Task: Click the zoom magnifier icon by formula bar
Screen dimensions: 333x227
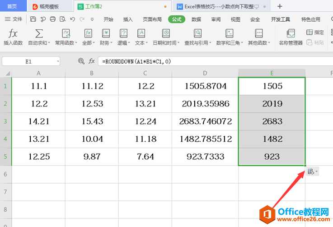Action: click(81, 61)
